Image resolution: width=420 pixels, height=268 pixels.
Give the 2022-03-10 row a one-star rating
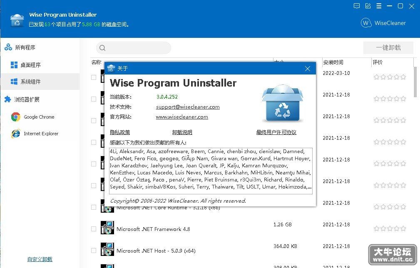pos(376,77)
